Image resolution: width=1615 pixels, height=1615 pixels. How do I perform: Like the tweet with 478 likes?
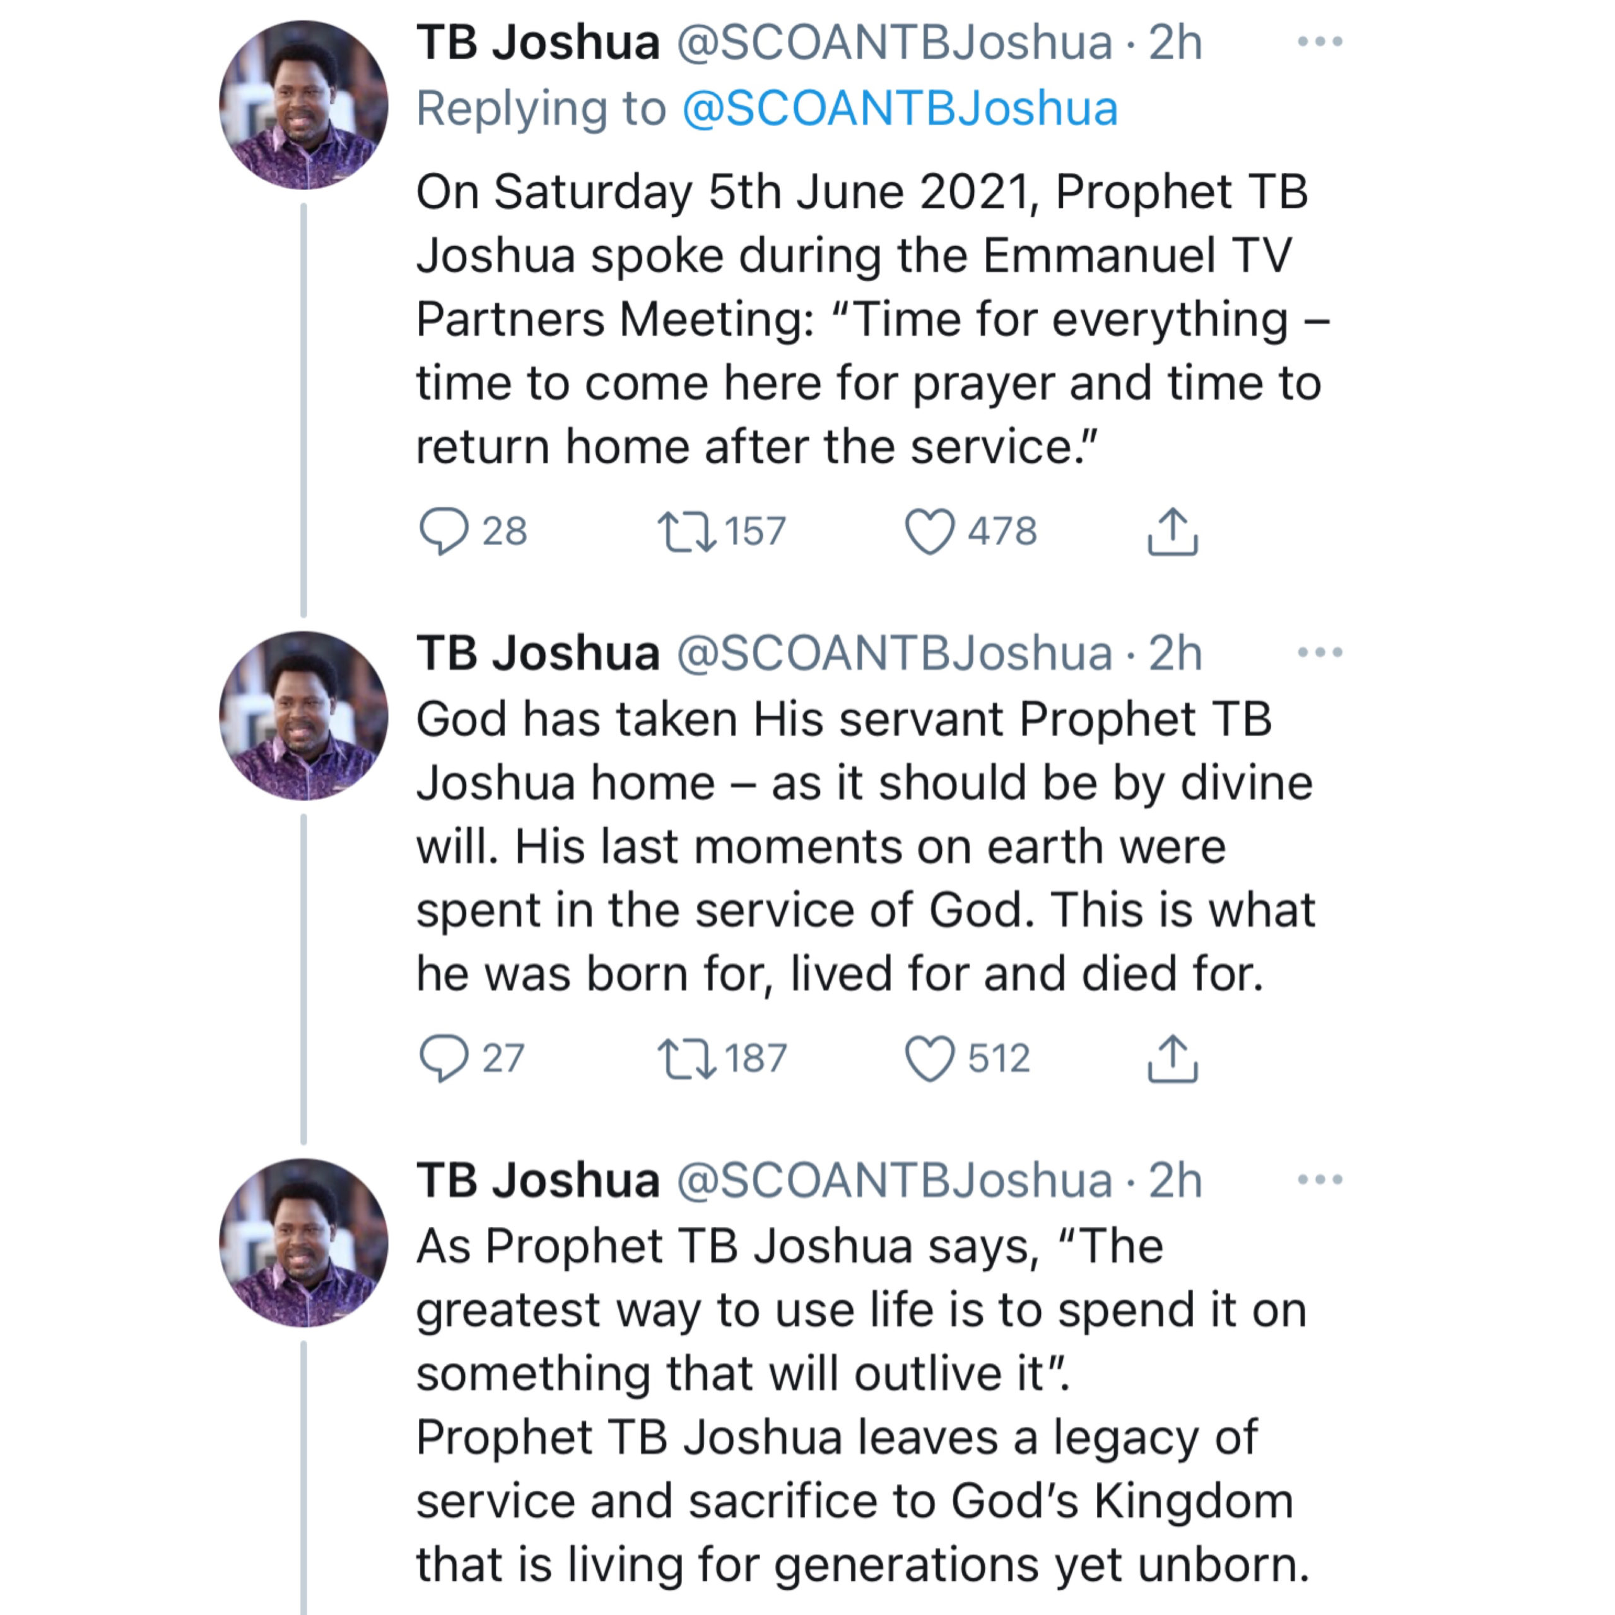tap(929, 532)
